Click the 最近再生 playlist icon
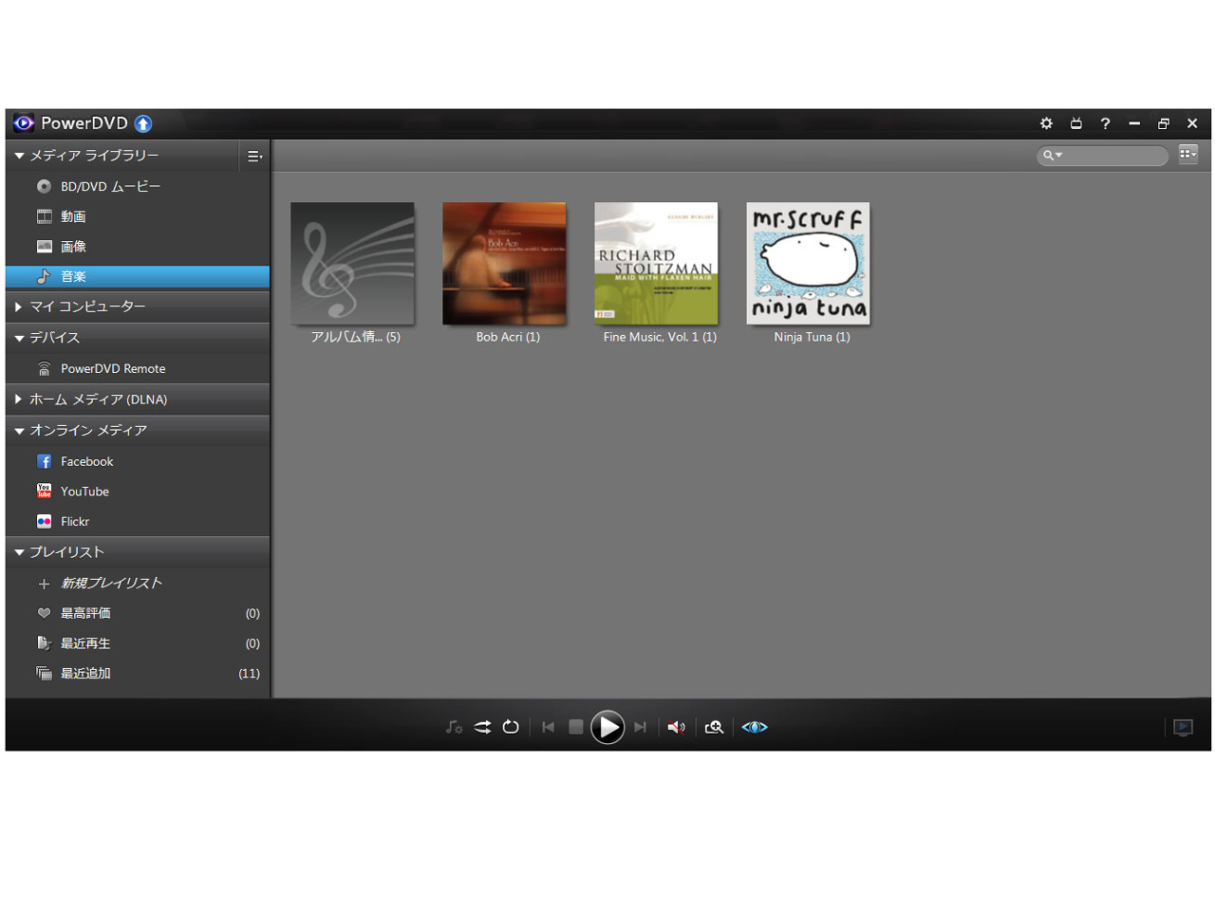 pos(44,643)
